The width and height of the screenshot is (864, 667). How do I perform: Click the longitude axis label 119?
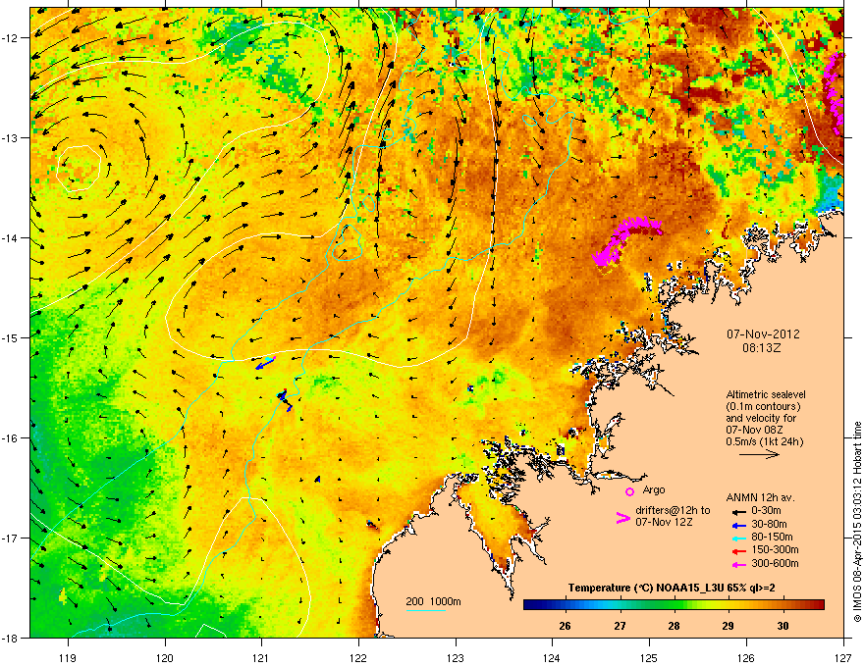(x=69, y=657)
